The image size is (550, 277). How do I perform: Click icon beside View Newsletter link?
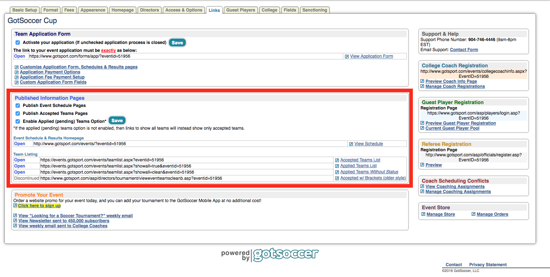point(15,221)
